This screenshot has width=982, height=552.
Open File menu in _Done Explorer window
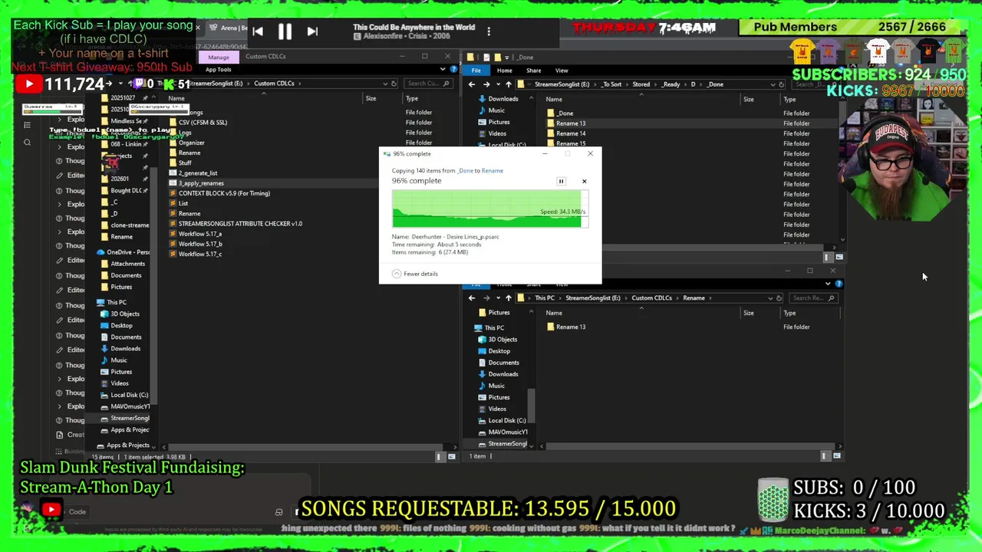click(x=476, y=71)
